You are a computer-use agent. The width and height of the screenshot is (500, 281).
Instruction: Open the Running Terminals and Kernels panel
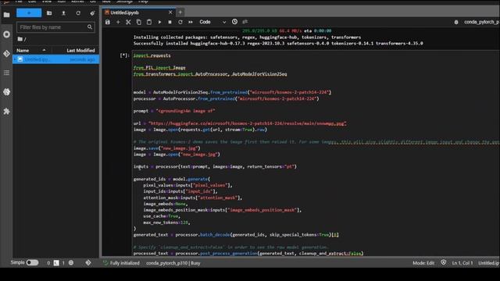[6, 34]
